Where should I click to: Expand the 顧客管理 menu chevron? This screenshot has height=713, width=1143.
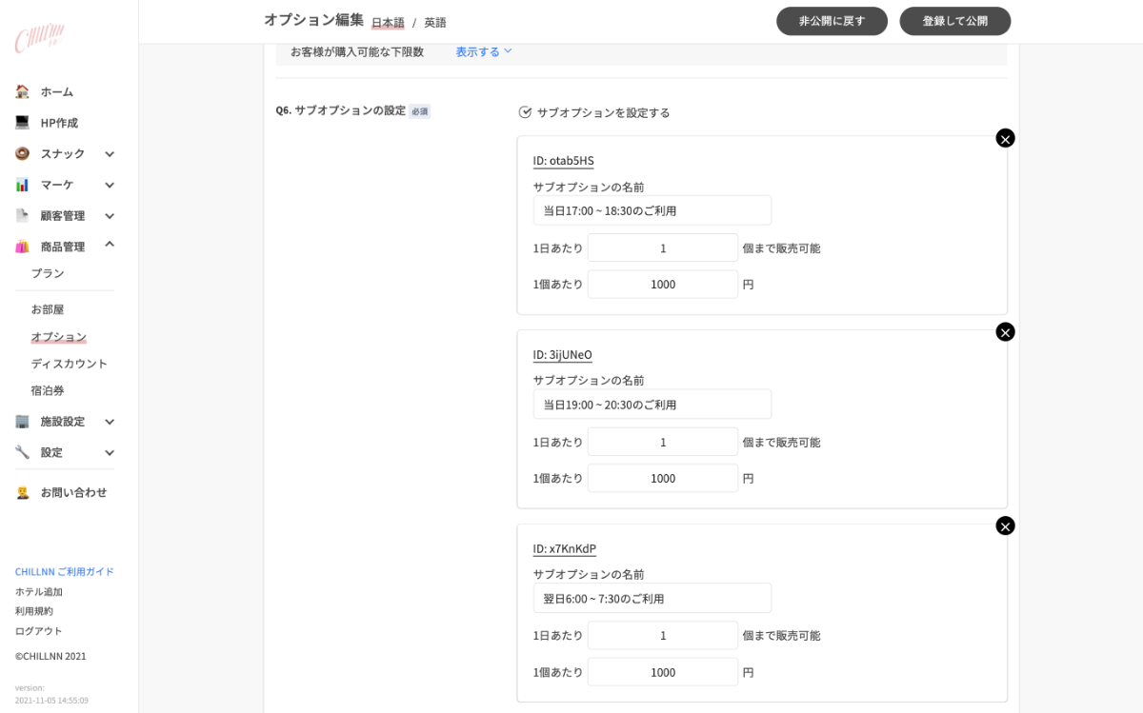pos(110,216)
